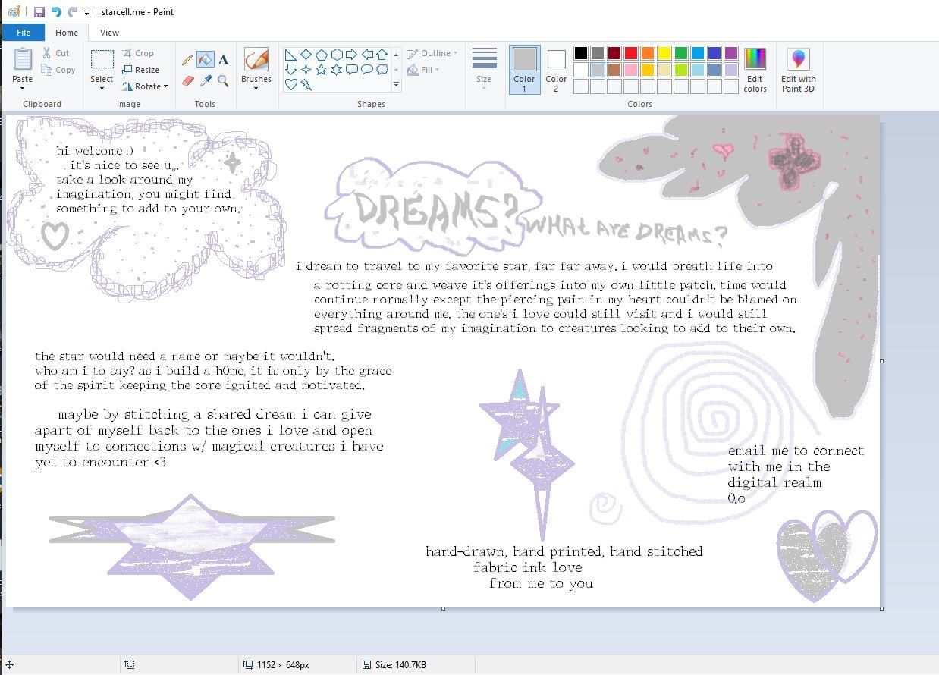This screenshot has width=939, height=675.
Task: Select the Magnifier tool
Action: coord(224,80)
